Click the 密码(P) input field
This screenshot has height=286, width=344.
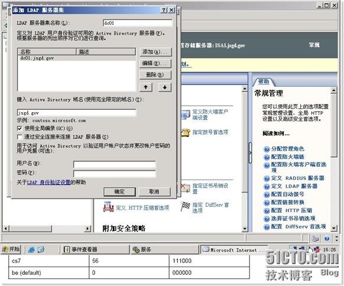pos(114,174)
